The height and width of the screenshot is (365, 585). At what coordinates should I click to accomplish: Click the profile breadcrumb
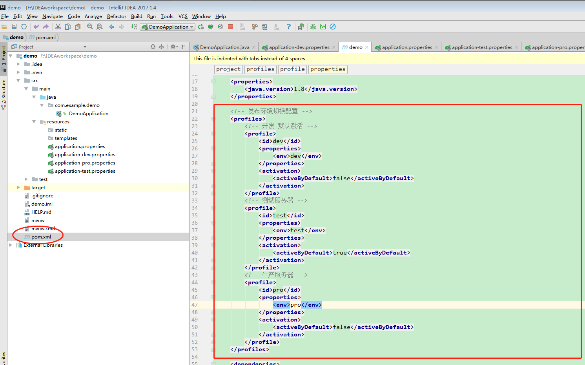point(292,69)
